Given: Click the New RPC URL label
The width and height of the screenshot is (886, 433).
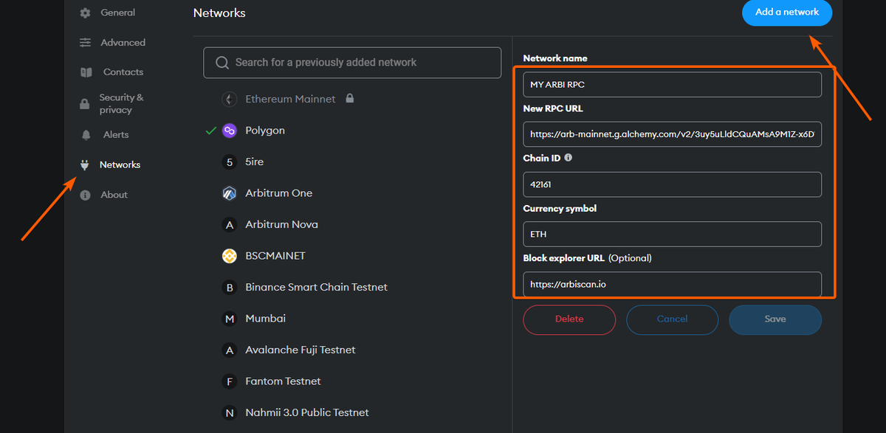Looking at the screenshot, I should [553, 108].
